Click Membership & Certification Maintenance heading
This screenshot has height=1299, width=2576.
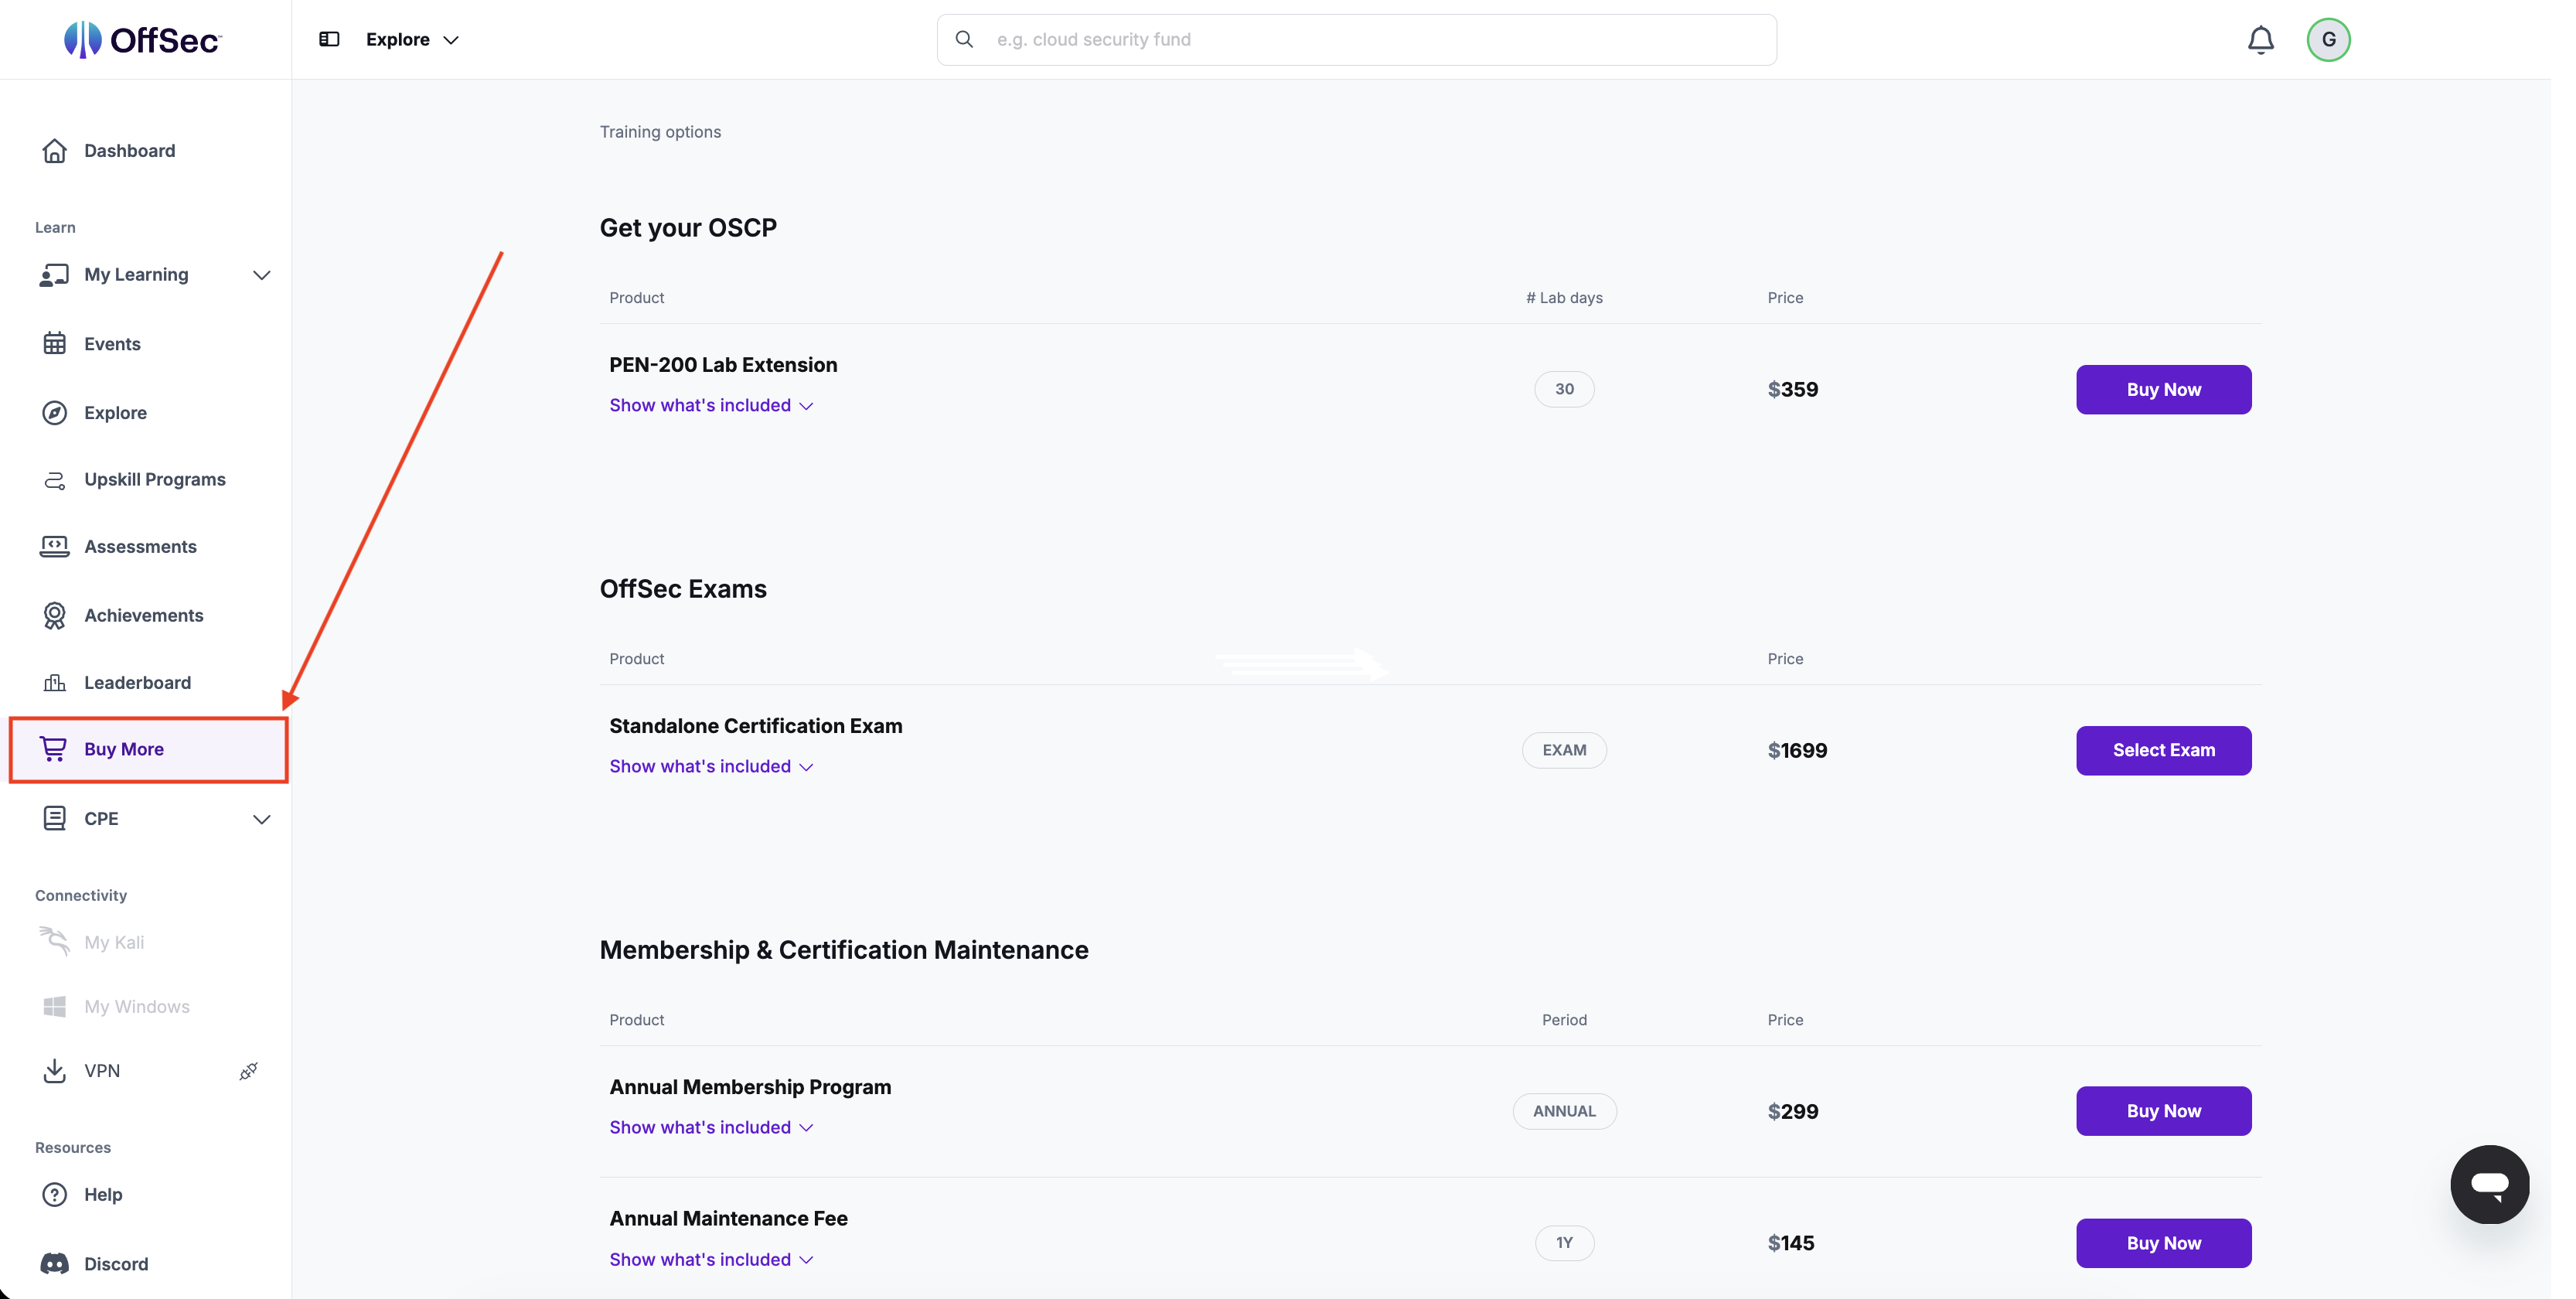pos(844,950)
